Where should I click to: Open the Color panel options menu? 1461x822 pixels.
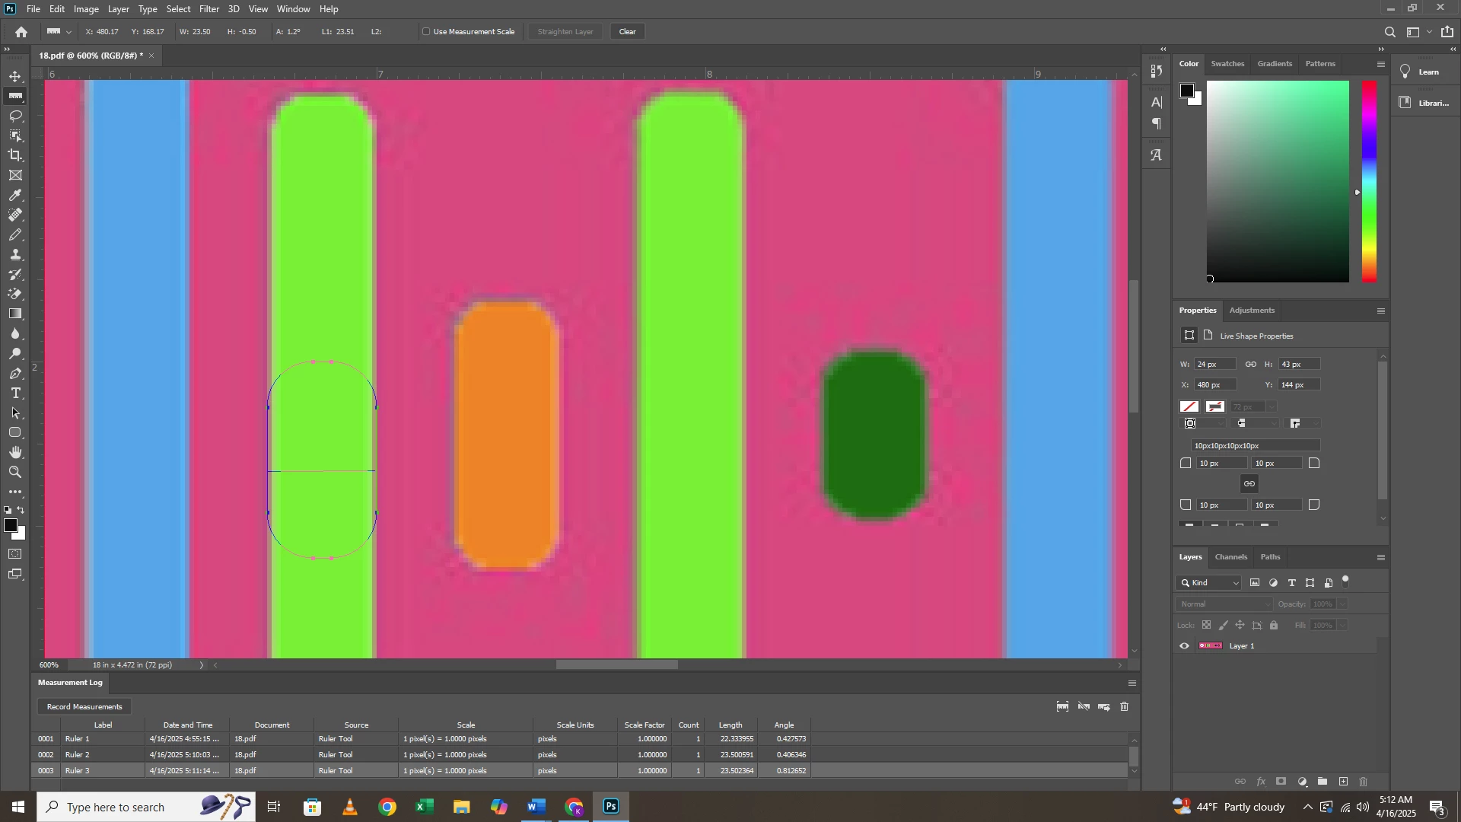pos(1381,65)
